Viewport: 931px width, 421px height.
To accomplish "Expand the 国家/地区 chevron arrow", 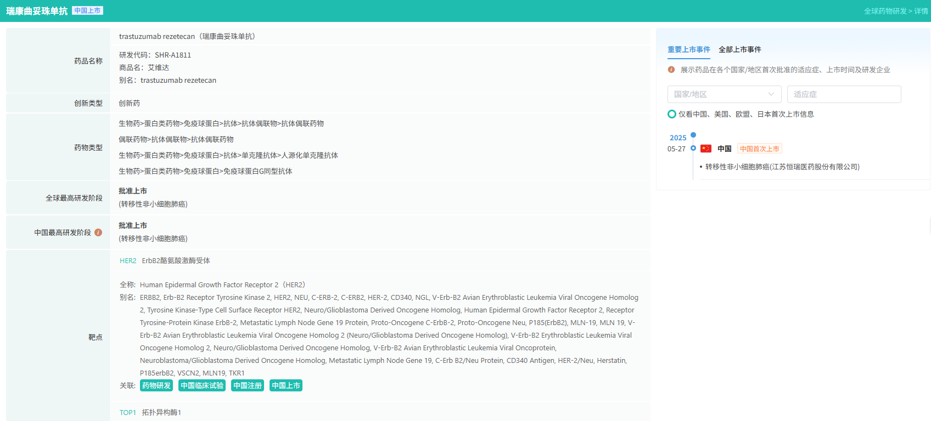I will 771,94.
